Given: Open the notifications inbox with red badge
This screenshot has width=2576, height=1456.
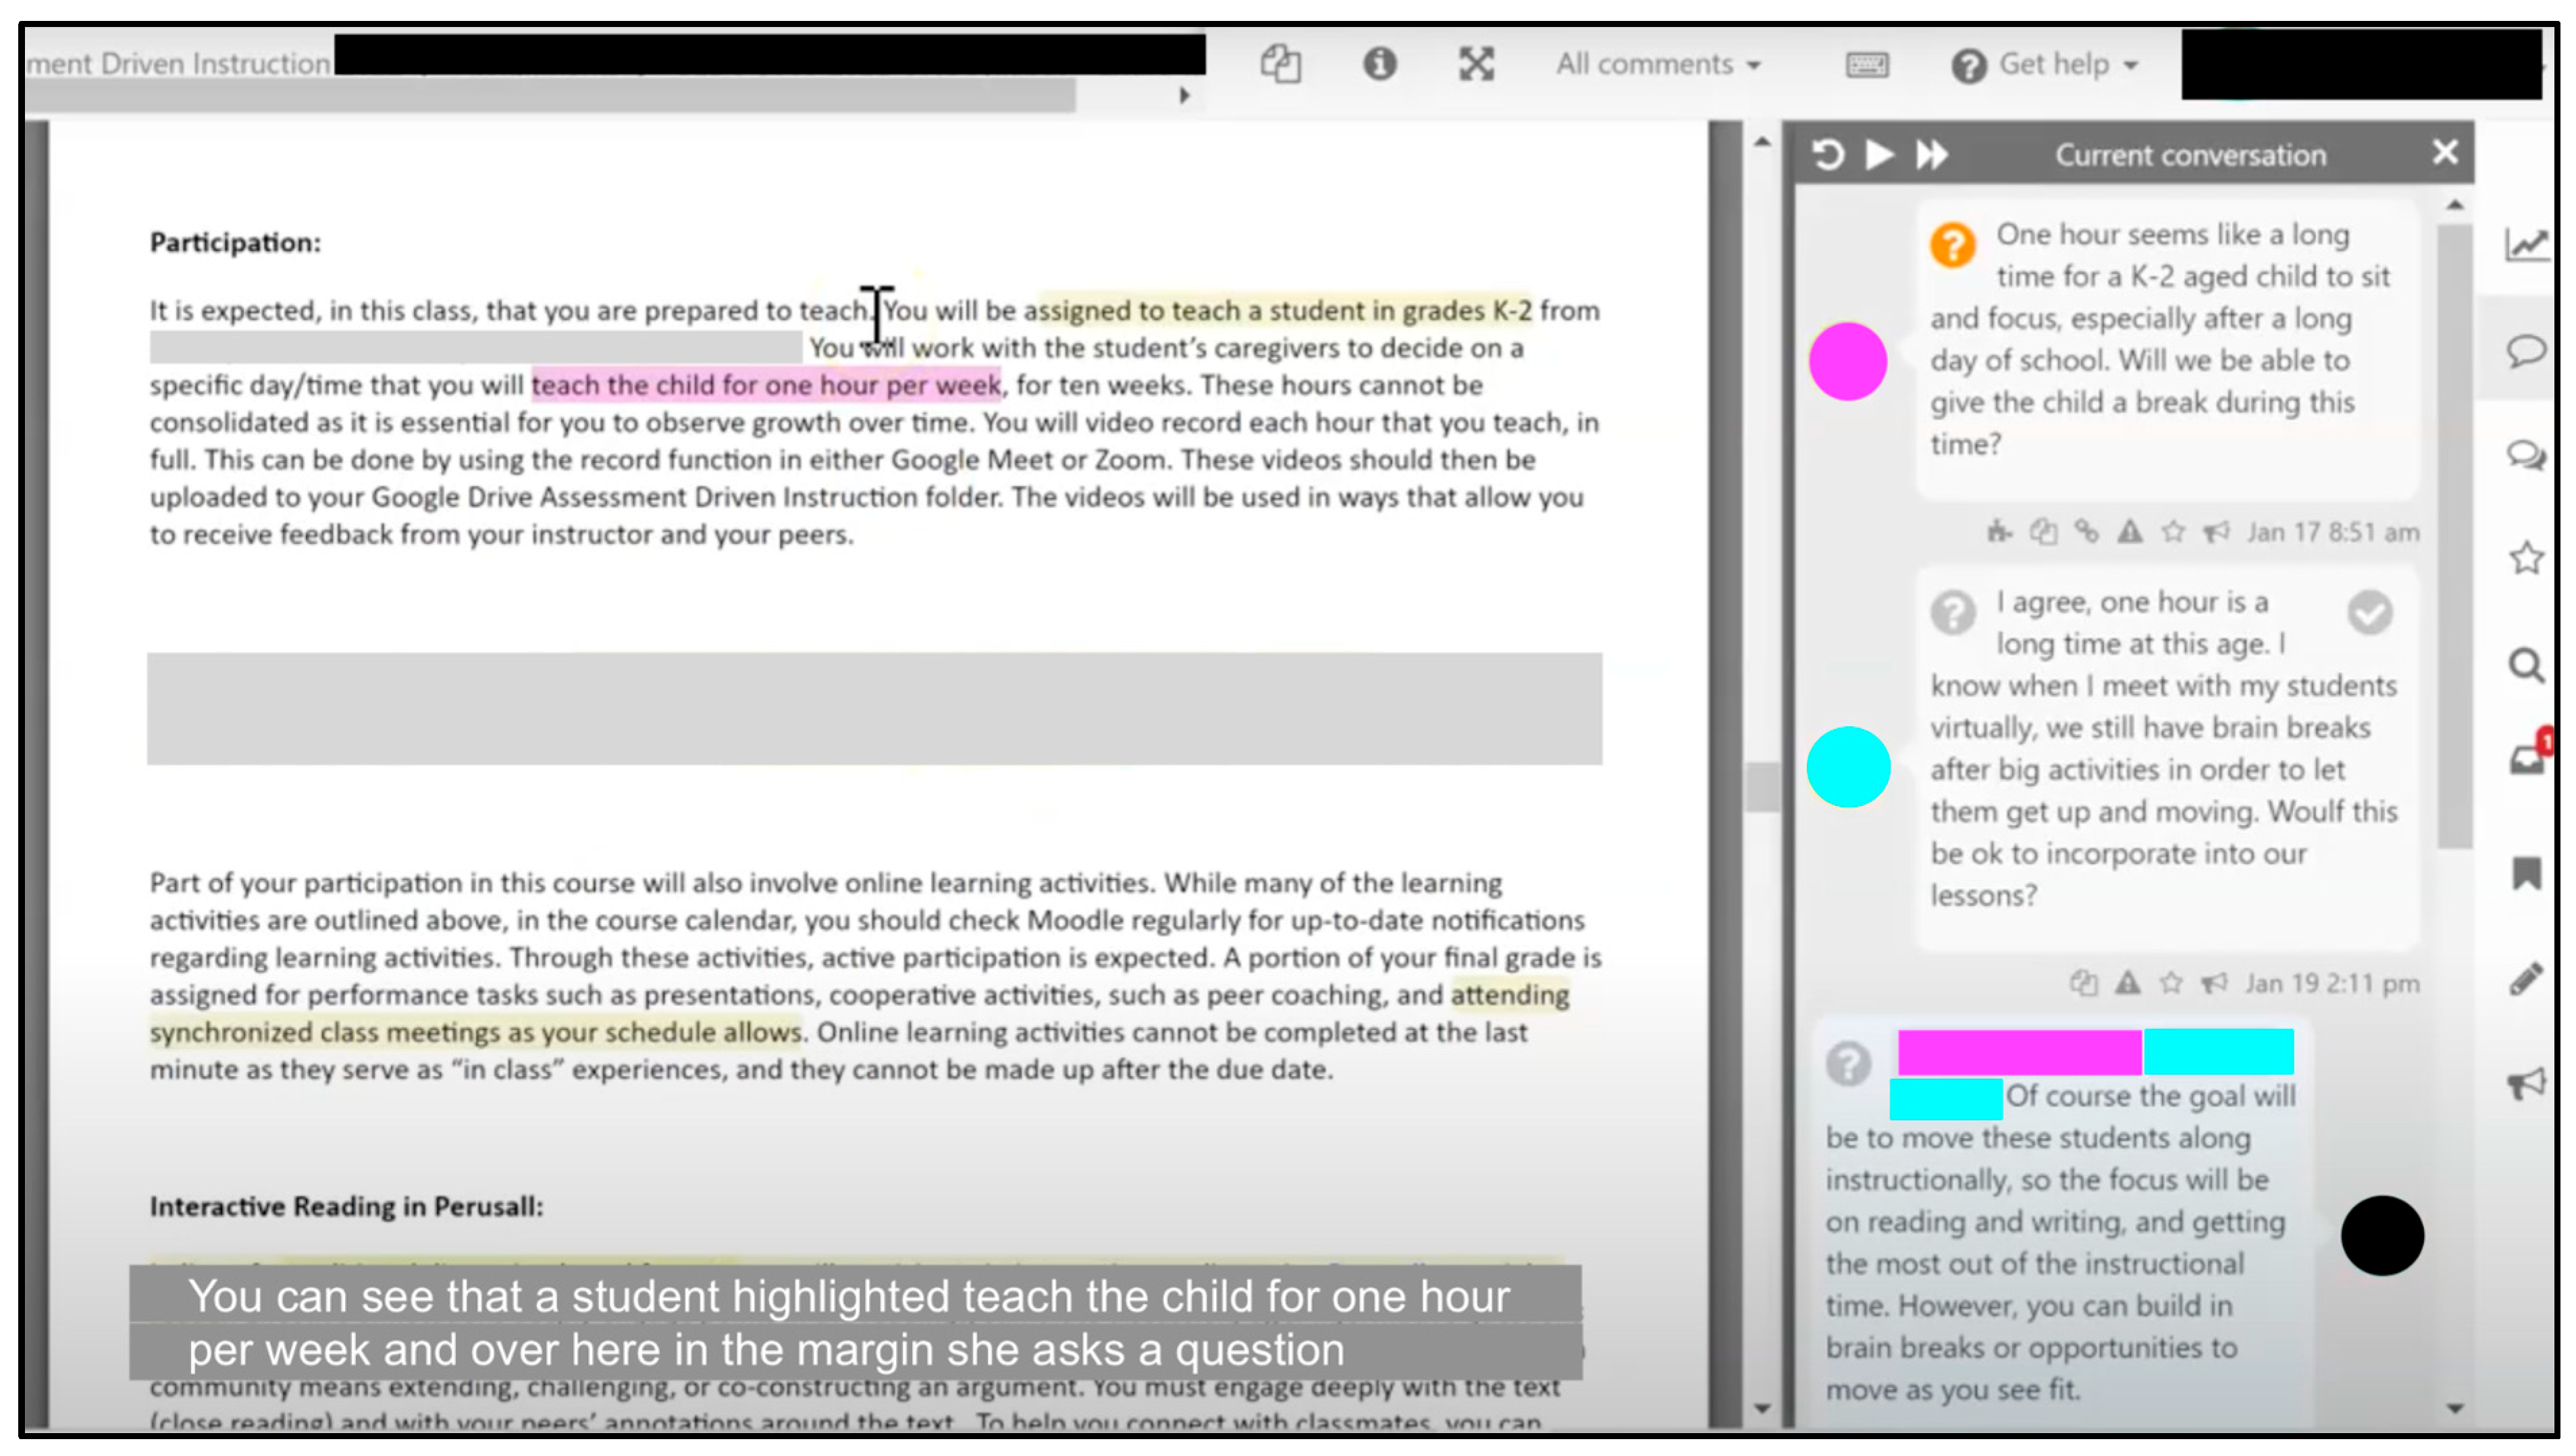Looking at the screenshot, I should [x=2526, y=760].
